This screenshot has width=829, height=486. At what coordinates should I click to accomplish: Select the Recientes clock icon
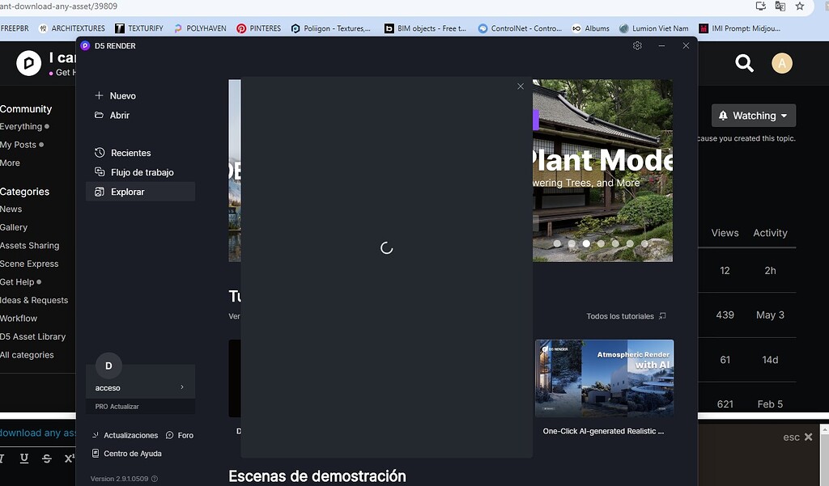(x=100, y=152)
